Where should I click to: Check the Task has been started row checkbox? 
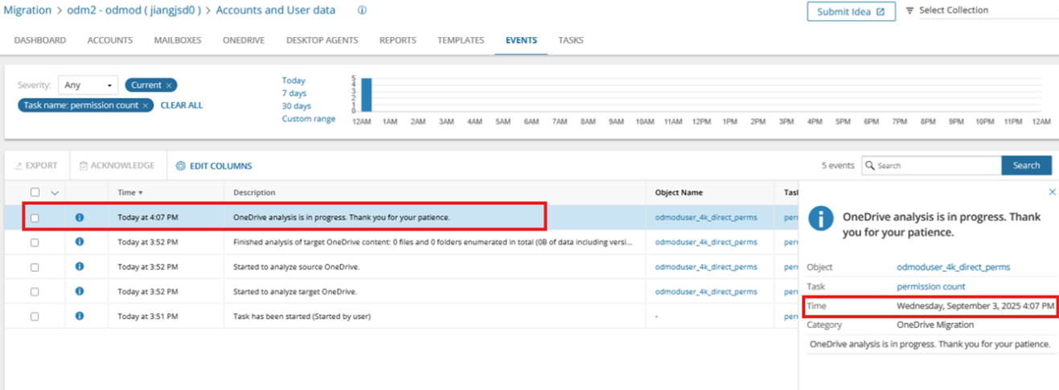(x=35, y=316)
